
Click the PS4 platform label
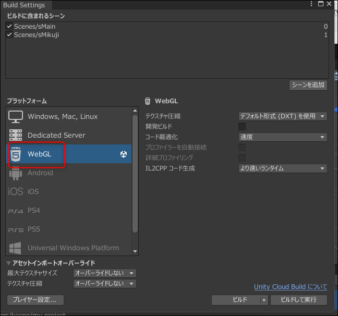(34, 210)
